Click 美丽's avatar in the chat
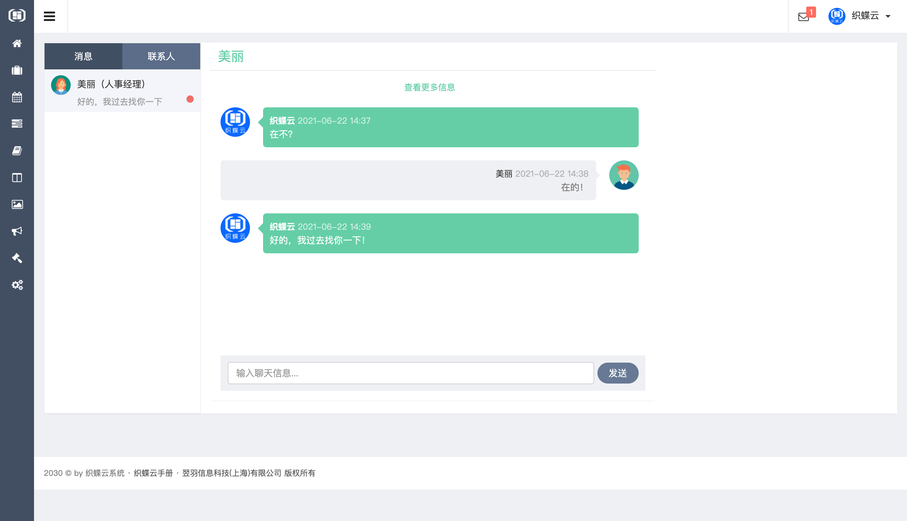Viewport: 907px width, 521px height. tap(624, 175)
